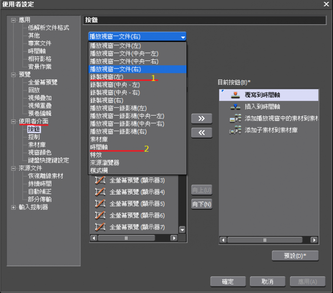Viewport: 333px width, 293px height.
Task: Click the 全螢幕預覽 (顯示器3) icon
Action: click(100, 180)
